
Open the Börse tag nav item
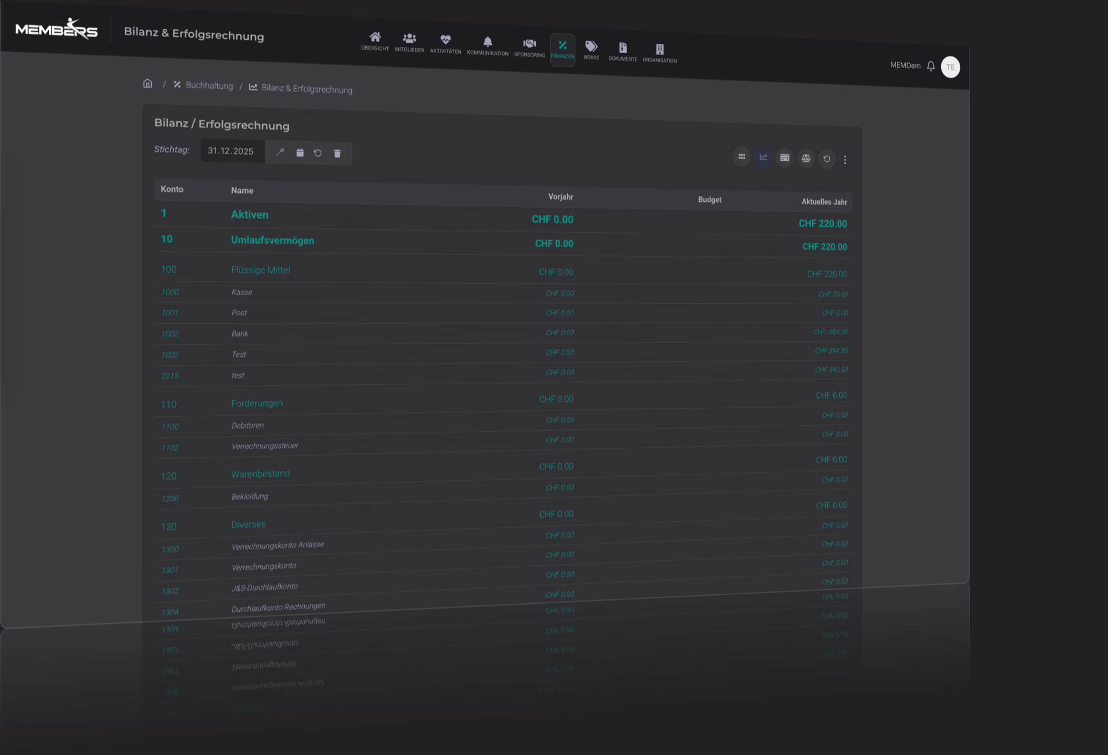point(591,50)
